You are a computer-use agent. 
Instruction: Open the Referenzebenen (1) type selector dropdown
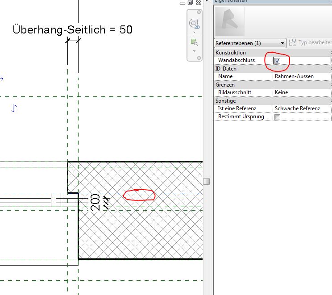tap(250, 43)
